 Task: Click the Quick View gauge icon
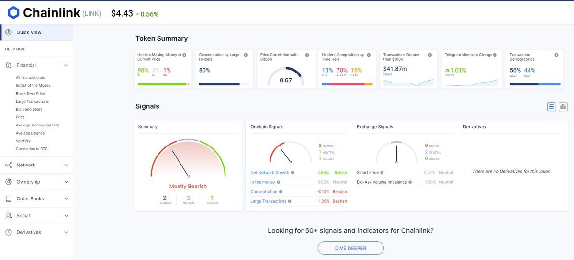(x=9, y=32)
